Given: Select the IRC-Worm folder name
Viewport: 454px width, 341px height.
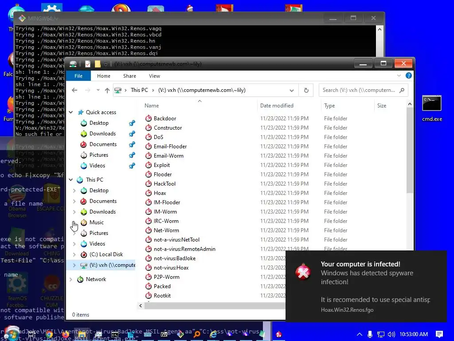Looking at the screenshot, I should 166,221.
